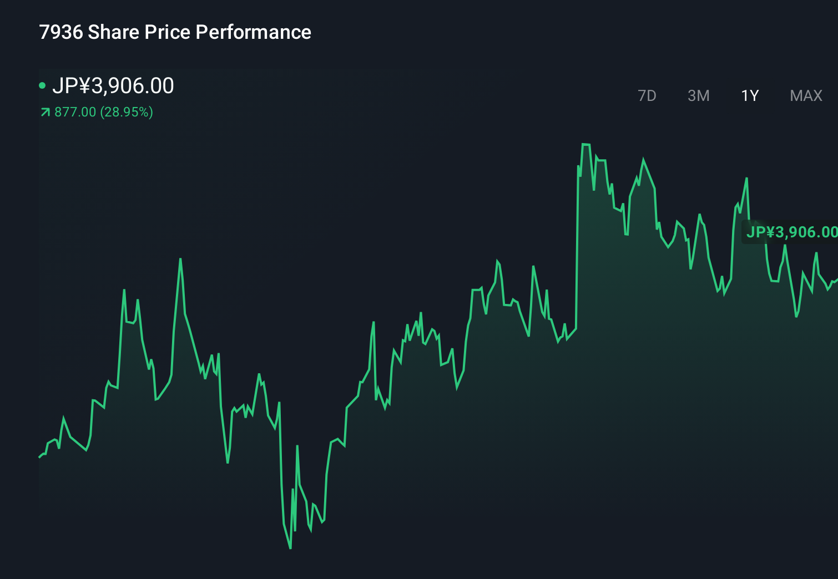Select the 1Y time range
This screenshot has width=838, height=579.
749,95
